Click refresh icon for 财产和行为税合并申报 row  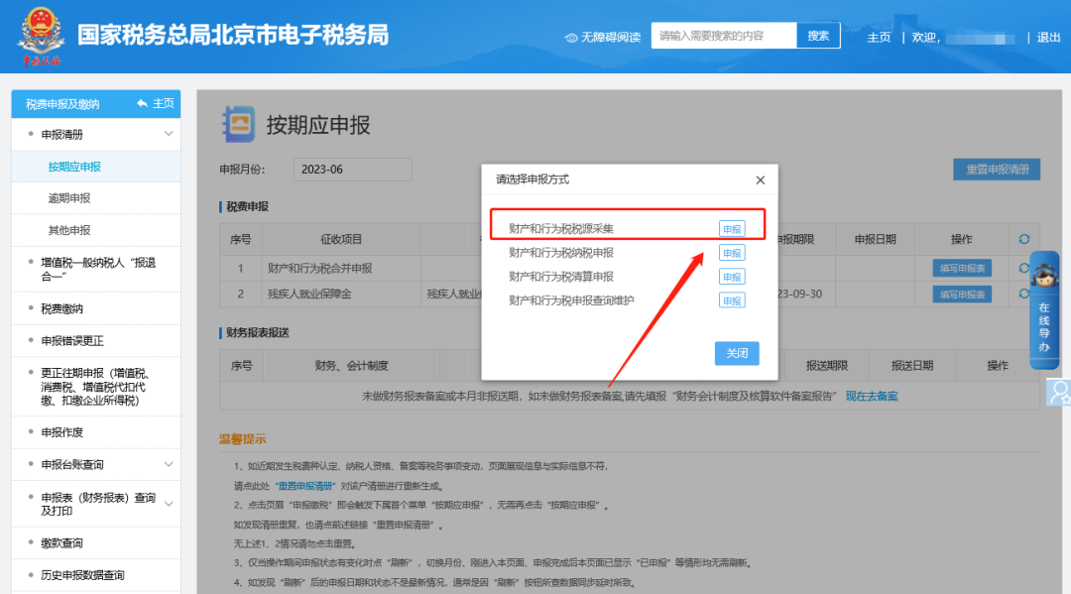click(1023, 268)
